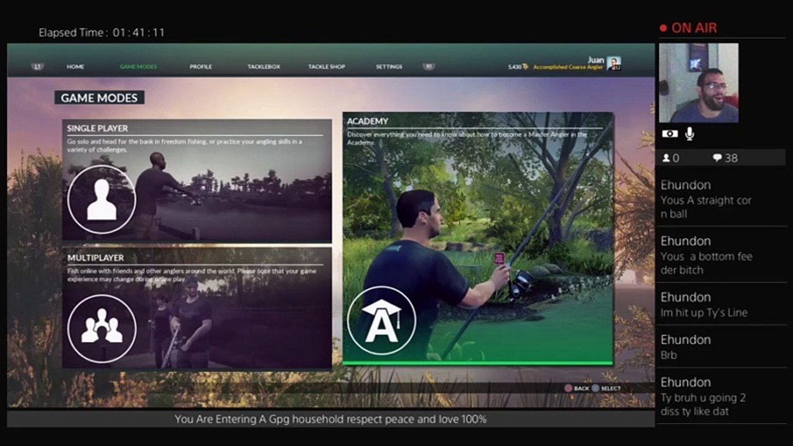Screen dimensions: 793x446
Task: Click comment 'Im hit up Ty's Line'
Action: tap(704, 313)
